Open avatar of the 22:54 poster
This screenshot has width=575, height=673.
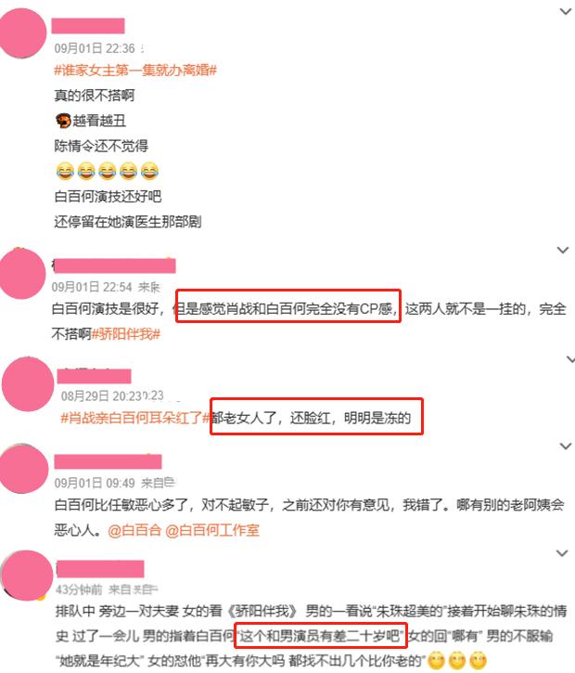point(22,274)
